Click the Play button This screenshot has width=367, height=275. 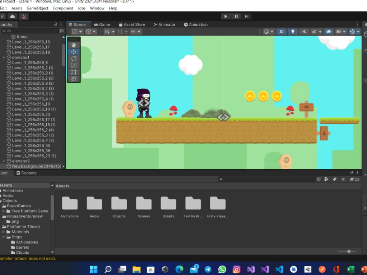coord(226,16)
